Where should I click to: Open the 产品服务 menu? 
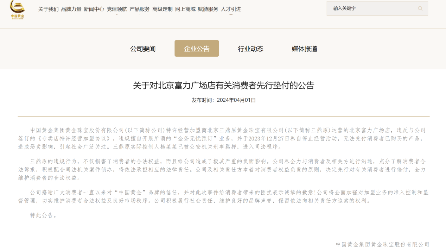140,9
